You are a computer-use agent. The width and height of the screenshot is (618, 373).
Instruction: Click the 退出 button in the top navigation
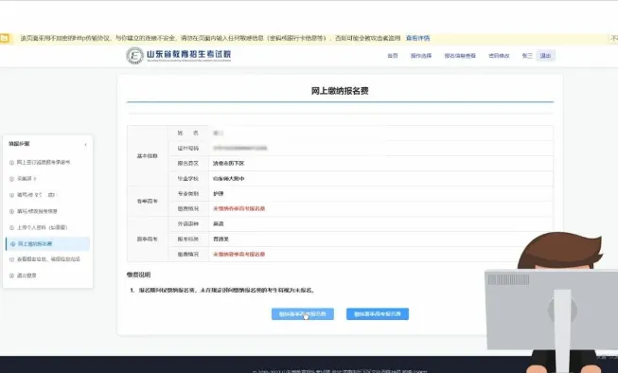click(545, 56)
